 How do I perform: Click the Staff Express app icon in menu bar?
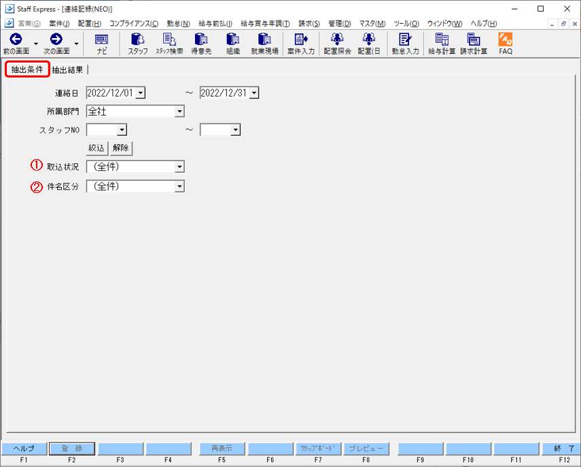pos(10,23)
